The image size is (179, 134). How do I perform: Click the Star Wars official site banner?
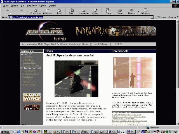[x=32, y=97]
